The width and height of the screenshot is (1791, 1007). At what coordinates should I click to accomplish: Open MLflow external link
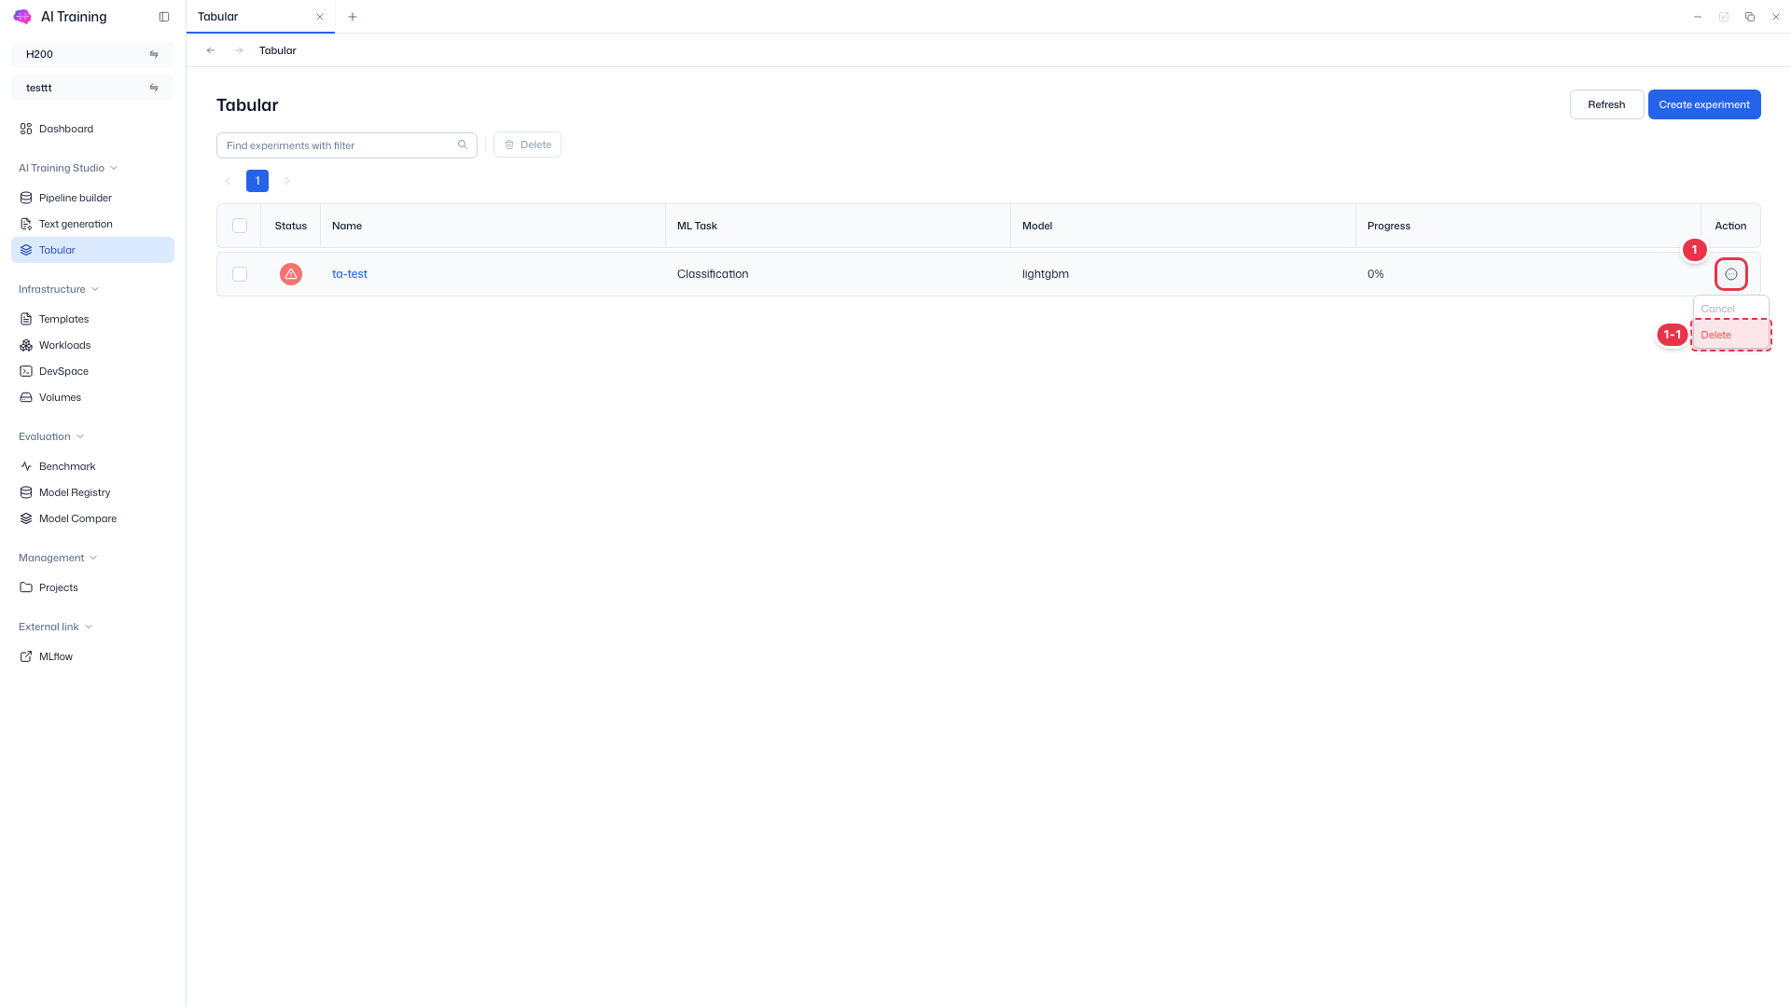[92, 656]
